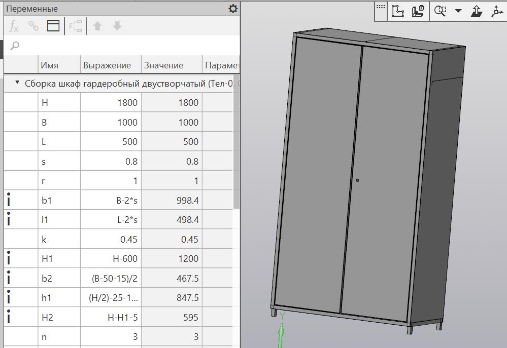Click the value 998.4
This screenshot has height=348, width=507.
[x=188, y=201]
